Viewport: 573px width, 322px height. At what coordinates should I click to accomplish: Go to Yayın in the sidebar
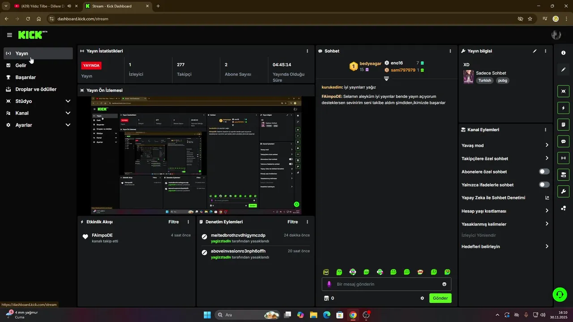click(38, 53)
